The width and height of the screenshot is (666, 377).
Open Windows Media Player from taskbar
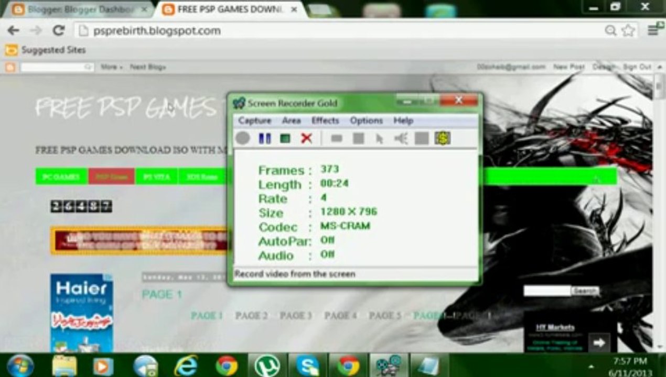point(103,365)
